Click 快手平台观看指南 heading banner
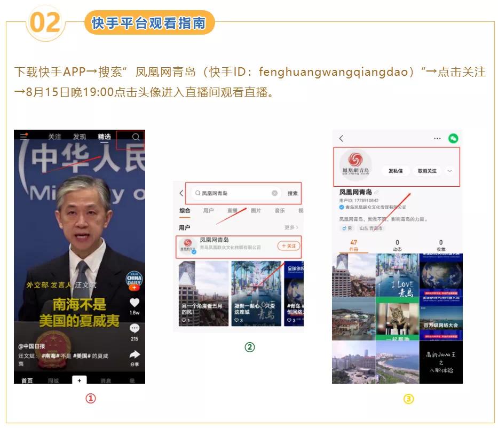 (149, 22)
